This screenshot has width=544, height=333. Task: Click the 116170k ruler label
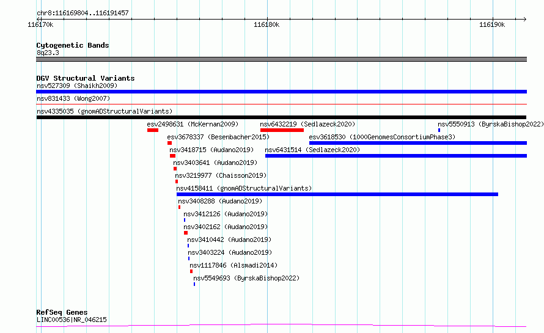click(x=40, y=24)
